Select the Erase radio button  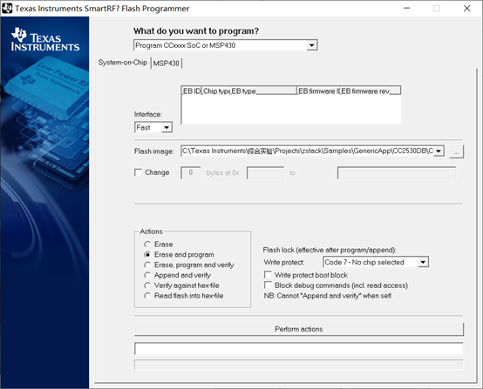coord(147,245)
